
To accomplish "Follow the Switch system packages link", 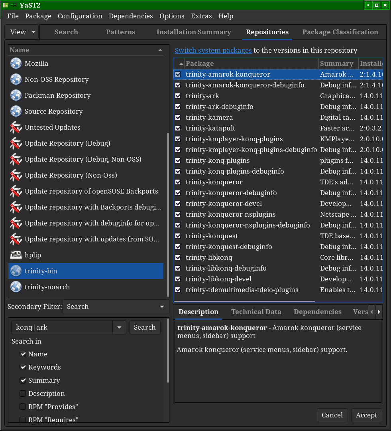I will (213, 50).
